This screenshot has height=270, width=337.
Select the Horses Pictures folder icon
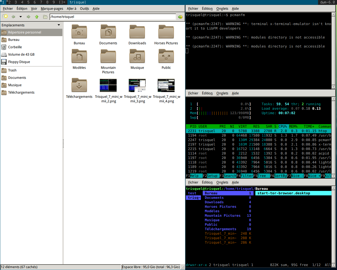166,32
